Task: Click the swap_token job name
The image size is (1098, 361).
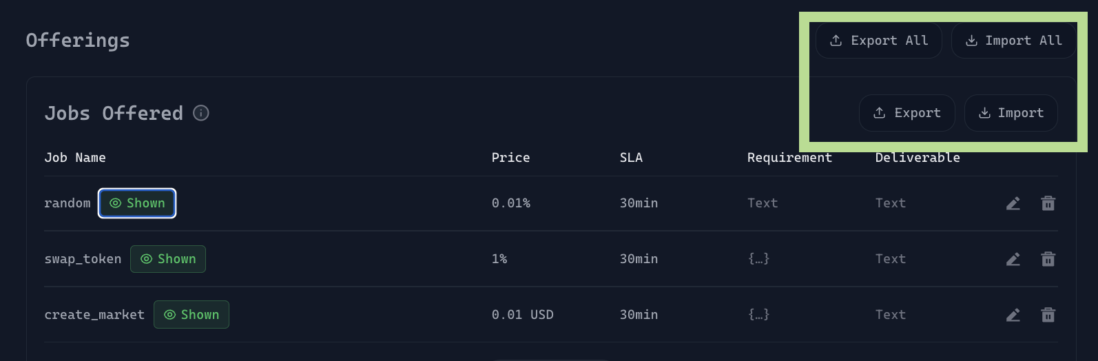Action: pyautogui.click(x=83, y=259)
